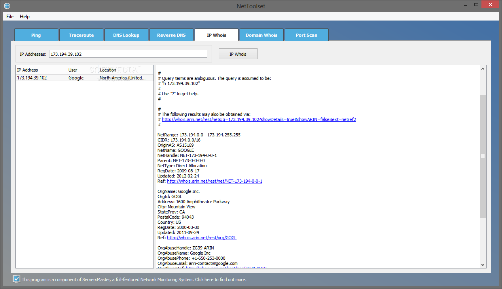Open the NET-173-194-0-0-1 reference link
This screenshot has width=502, height=289.
point(214,181)
